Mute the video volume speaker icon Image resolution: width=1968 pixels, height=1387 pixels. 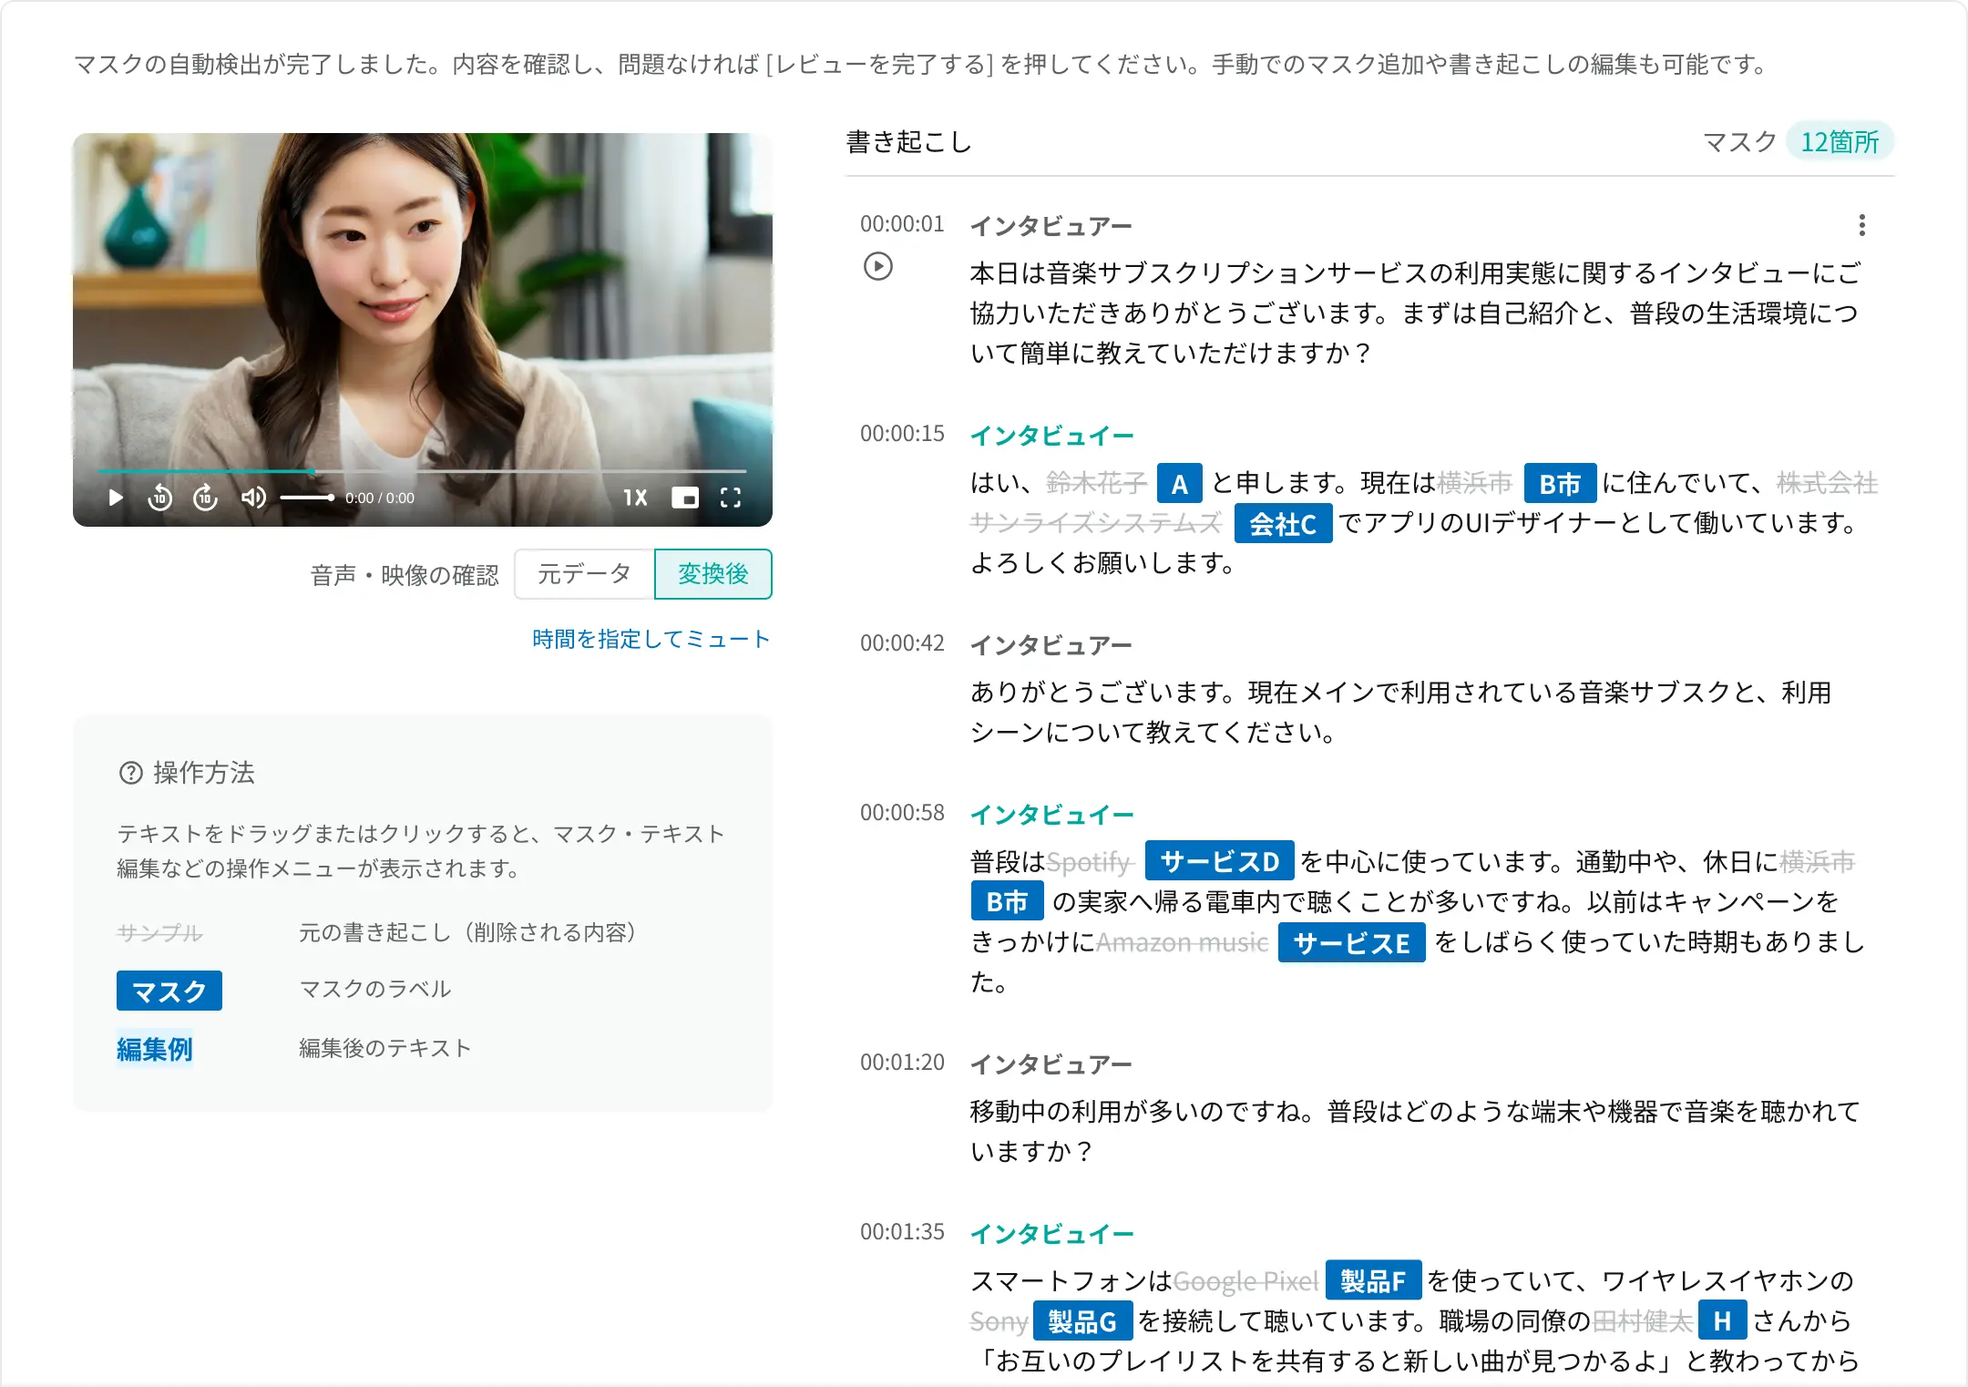(253, 498)
